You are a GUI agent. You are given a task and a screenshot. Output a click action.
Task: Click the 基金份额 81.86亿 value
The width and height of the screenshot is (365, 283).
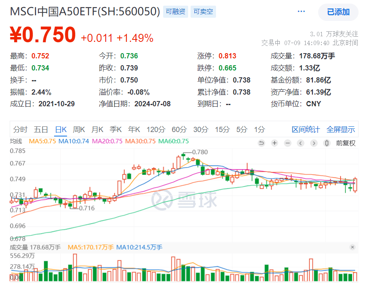319,80
